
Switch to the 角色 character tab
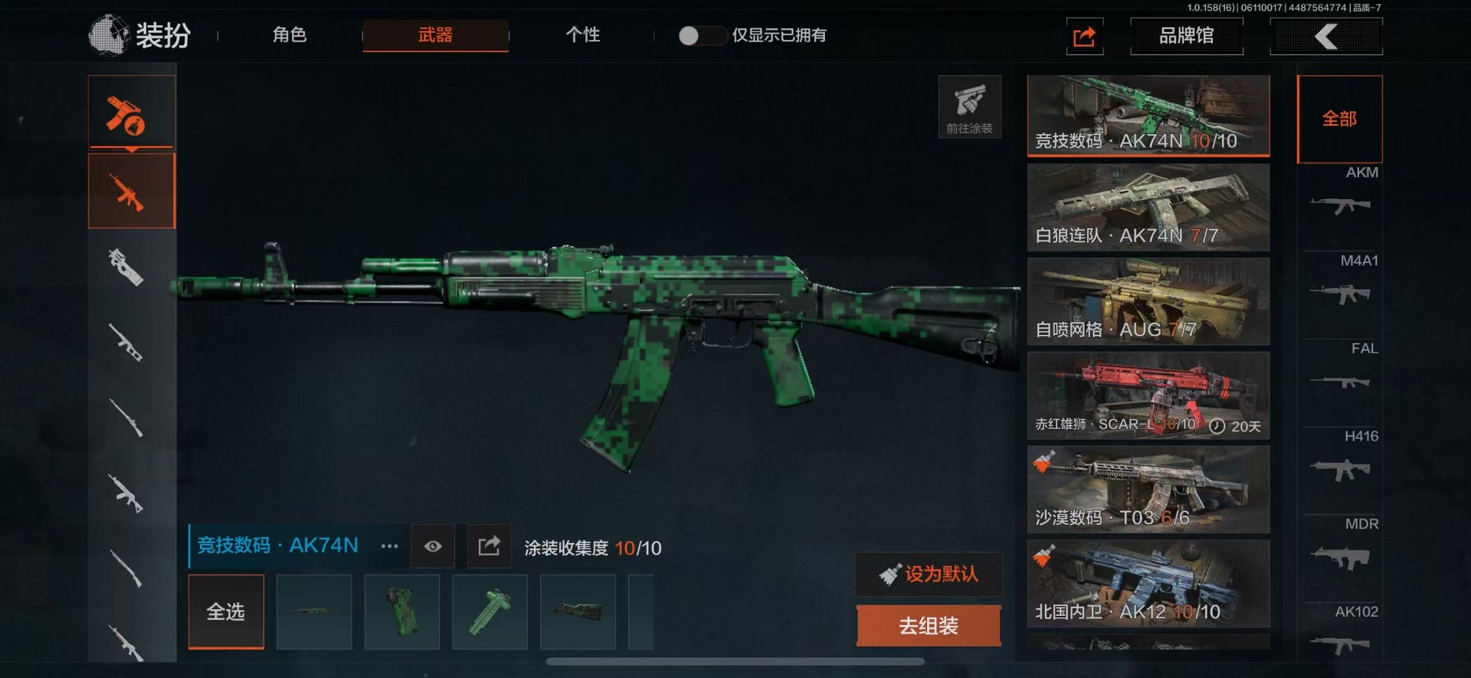290,35
